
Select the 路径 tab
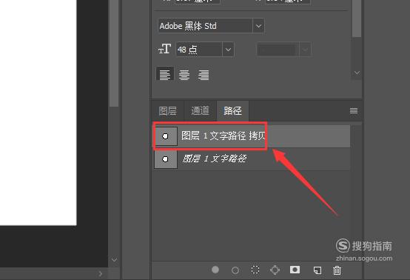232,110
